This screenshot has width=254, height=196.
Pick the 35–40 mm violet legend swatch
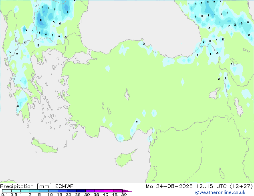(99, 191)
